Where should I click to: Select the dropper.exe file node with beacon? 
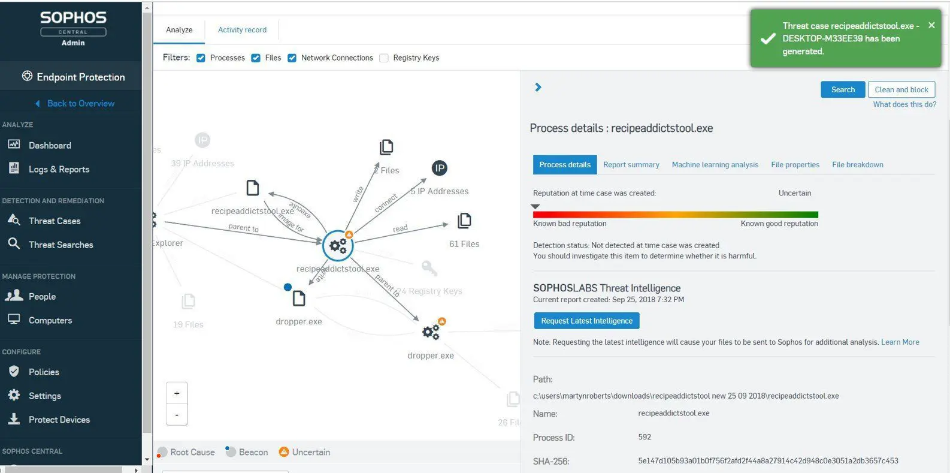click(298, 298)
